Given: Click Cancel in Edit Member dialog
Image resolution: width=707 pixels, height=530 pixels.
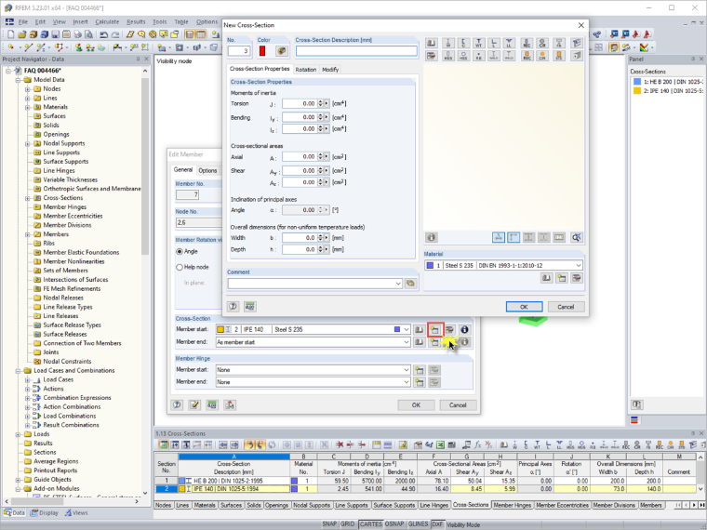Looking at the screenshot, I should pyautogui.click(x=458, y=405).
